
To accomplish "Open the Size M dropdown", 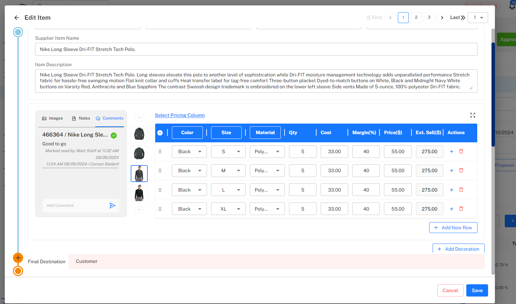I will click(228, 171).
